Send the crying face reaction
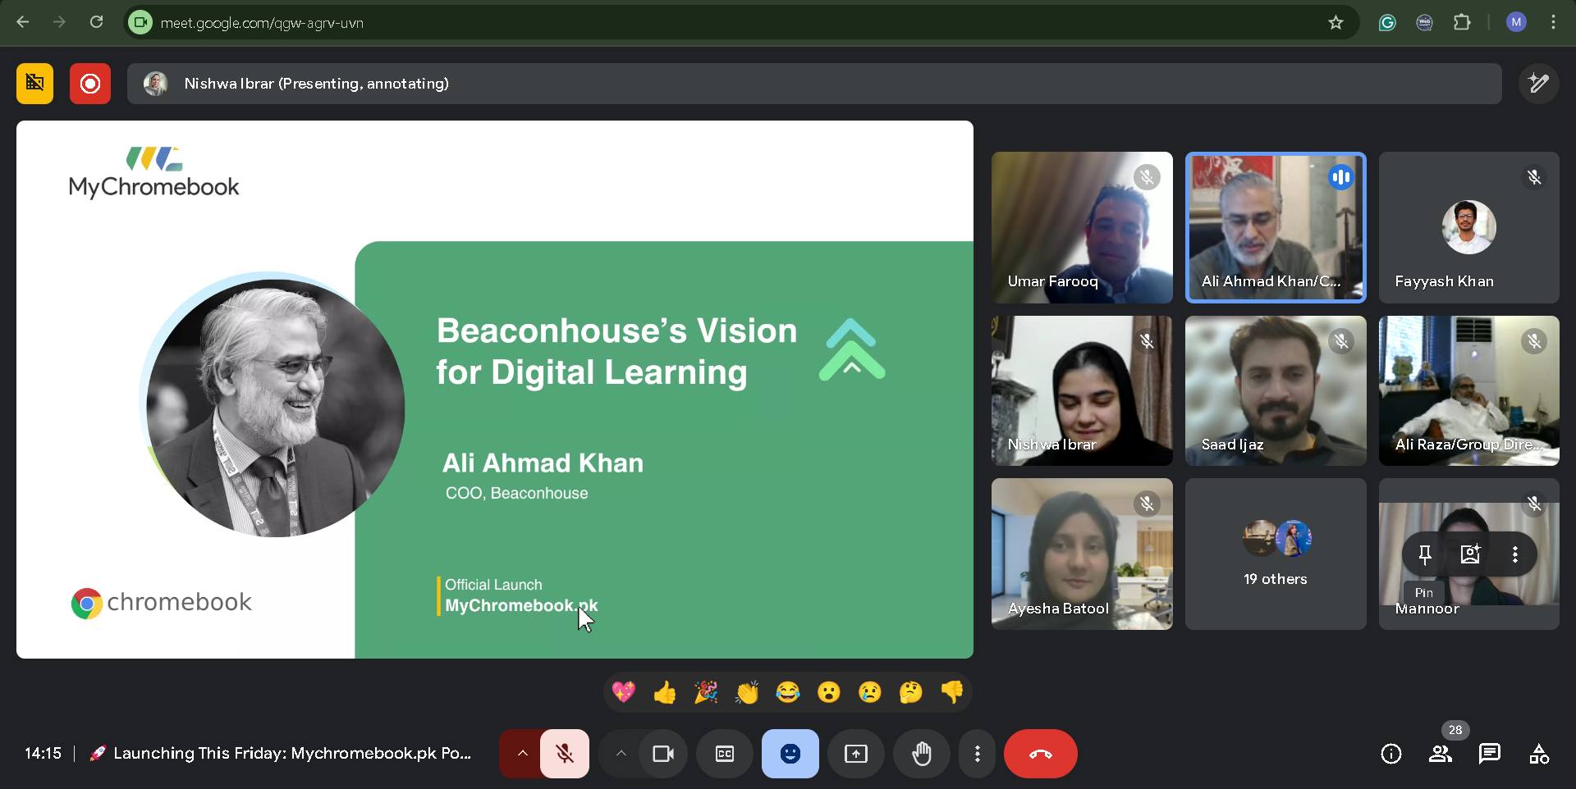This screenshot has height=789, width=1576. (870, 693)
